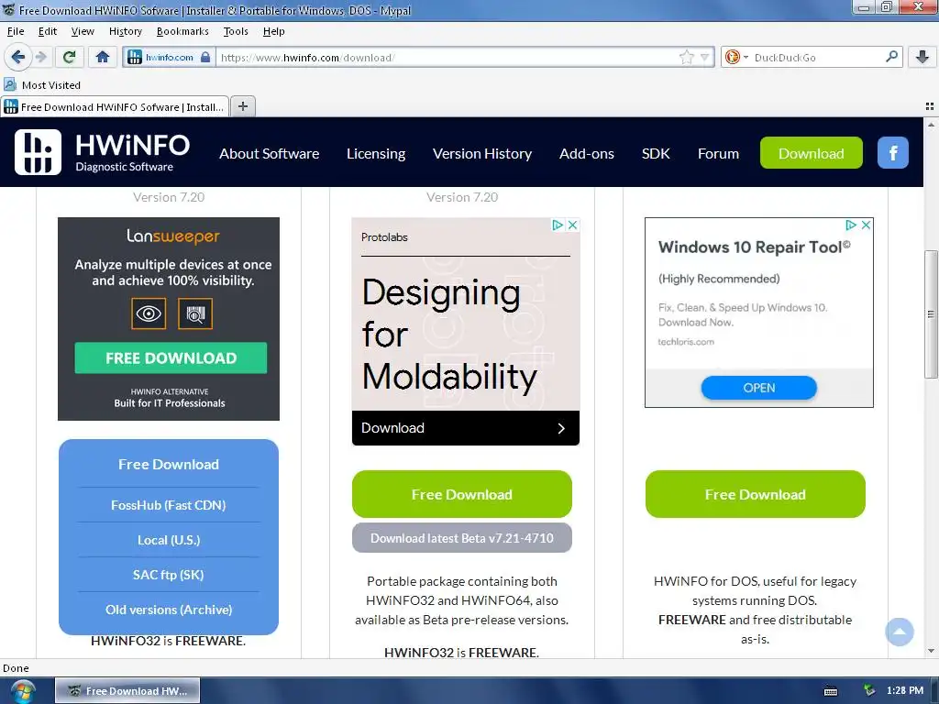This screenshot has width=939, height=704.
Task: Click AdChoices icon on Repair Tool ad
Action: click(850, 225)
